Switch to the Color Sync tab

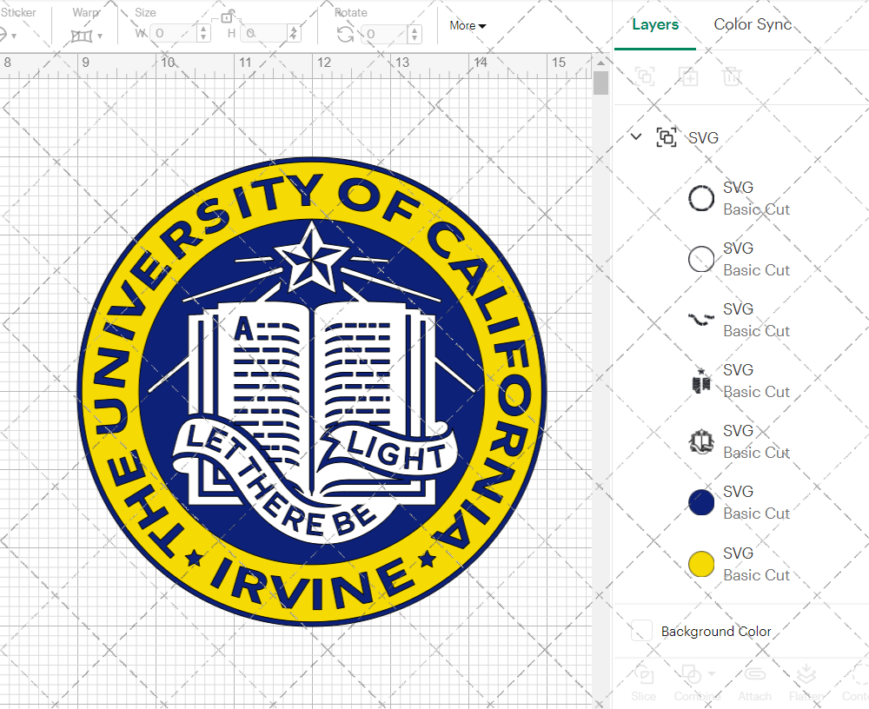tap(753, 24)
